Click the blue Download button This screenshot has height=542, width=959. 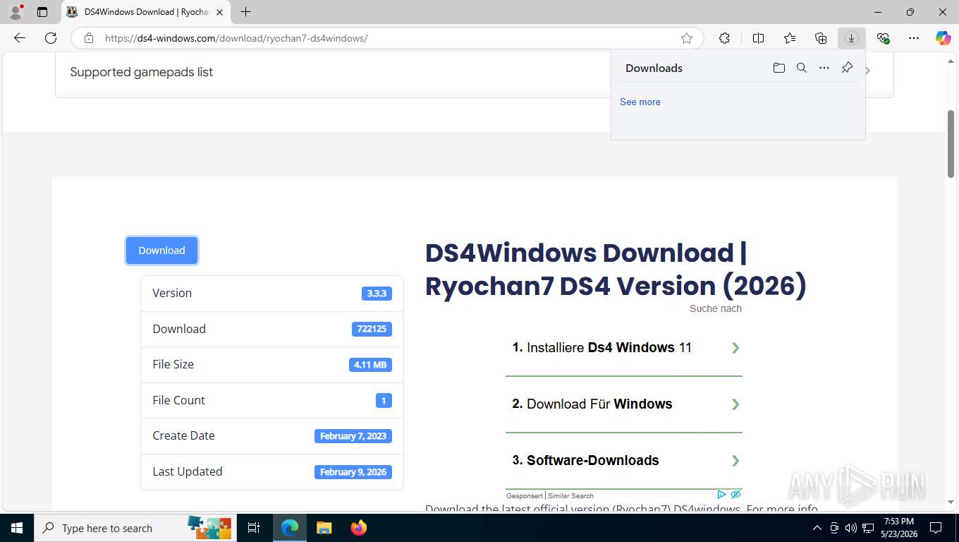[161, 251]
